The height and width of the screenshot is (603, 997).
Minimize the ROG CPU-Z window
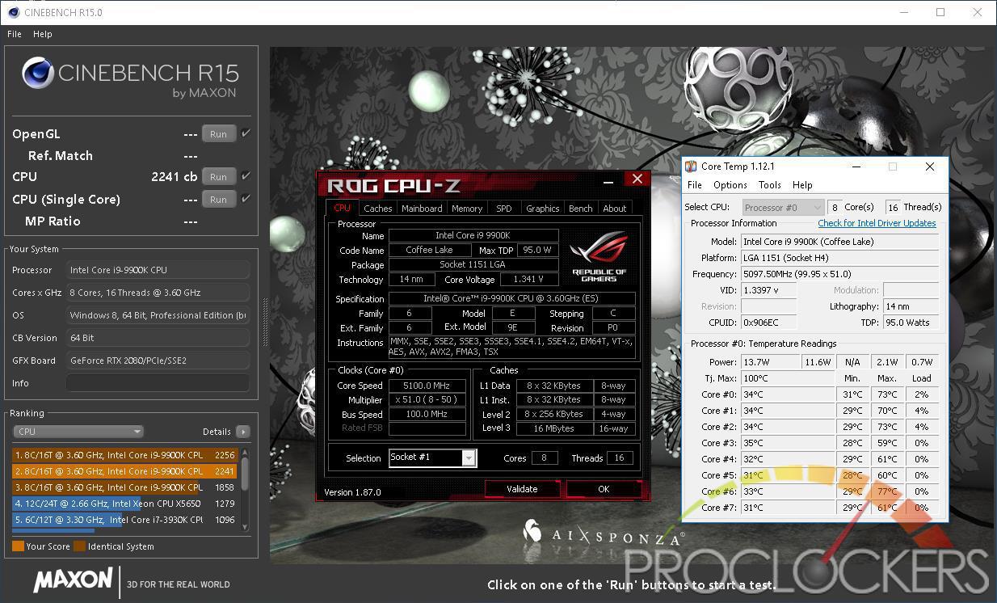click(608, 181)
